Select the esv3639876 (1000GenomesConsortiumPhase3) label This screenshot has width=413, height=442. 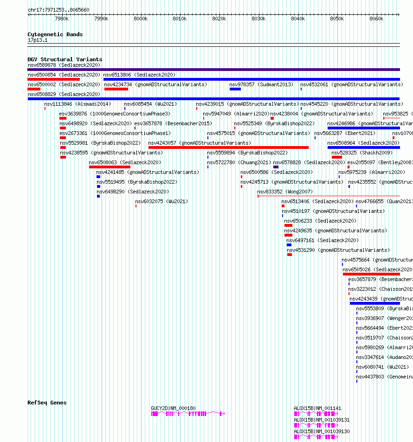pyautogui.click(x=115, y=114)
